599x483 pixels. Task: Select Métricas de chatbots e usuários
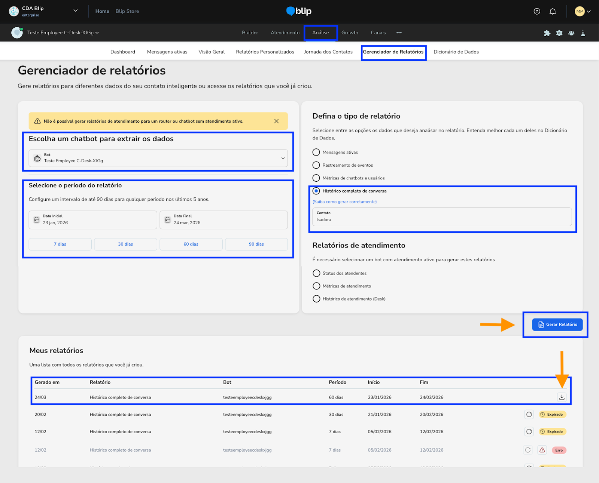pos(316,178)
